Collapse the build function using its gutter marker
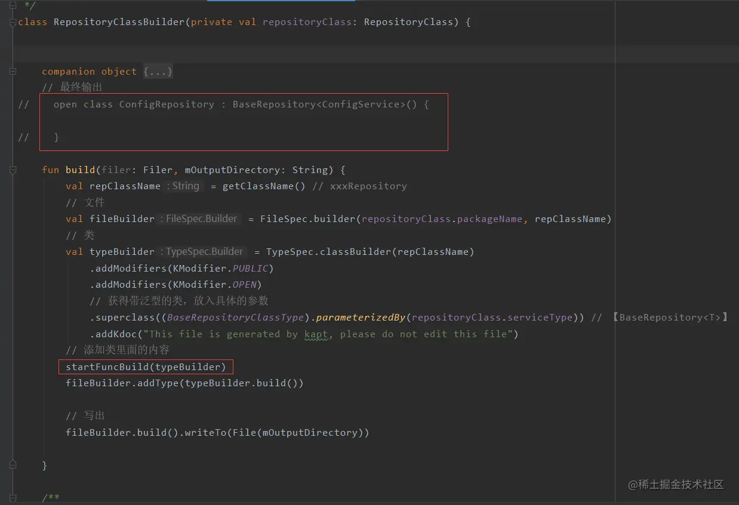Screen dimensions: 739x505 13,170
